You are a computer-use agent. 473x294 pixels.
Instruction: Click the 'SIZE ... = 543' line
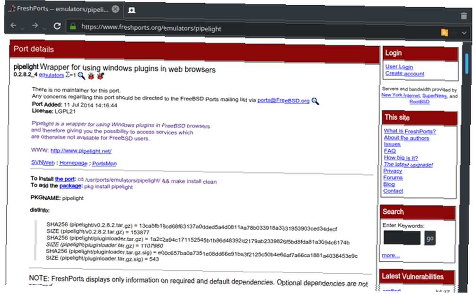[x=102, y=259]
